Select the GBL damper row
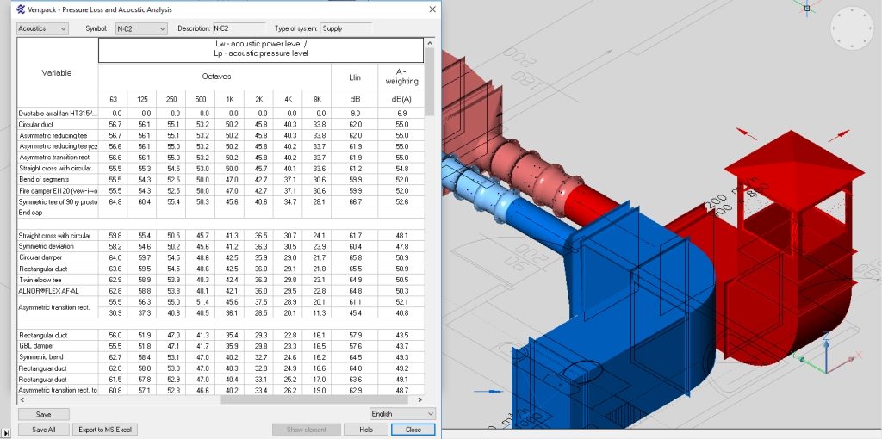Viewport: 882px width, 439px height. pyautogui.click(x=59, y=345)
